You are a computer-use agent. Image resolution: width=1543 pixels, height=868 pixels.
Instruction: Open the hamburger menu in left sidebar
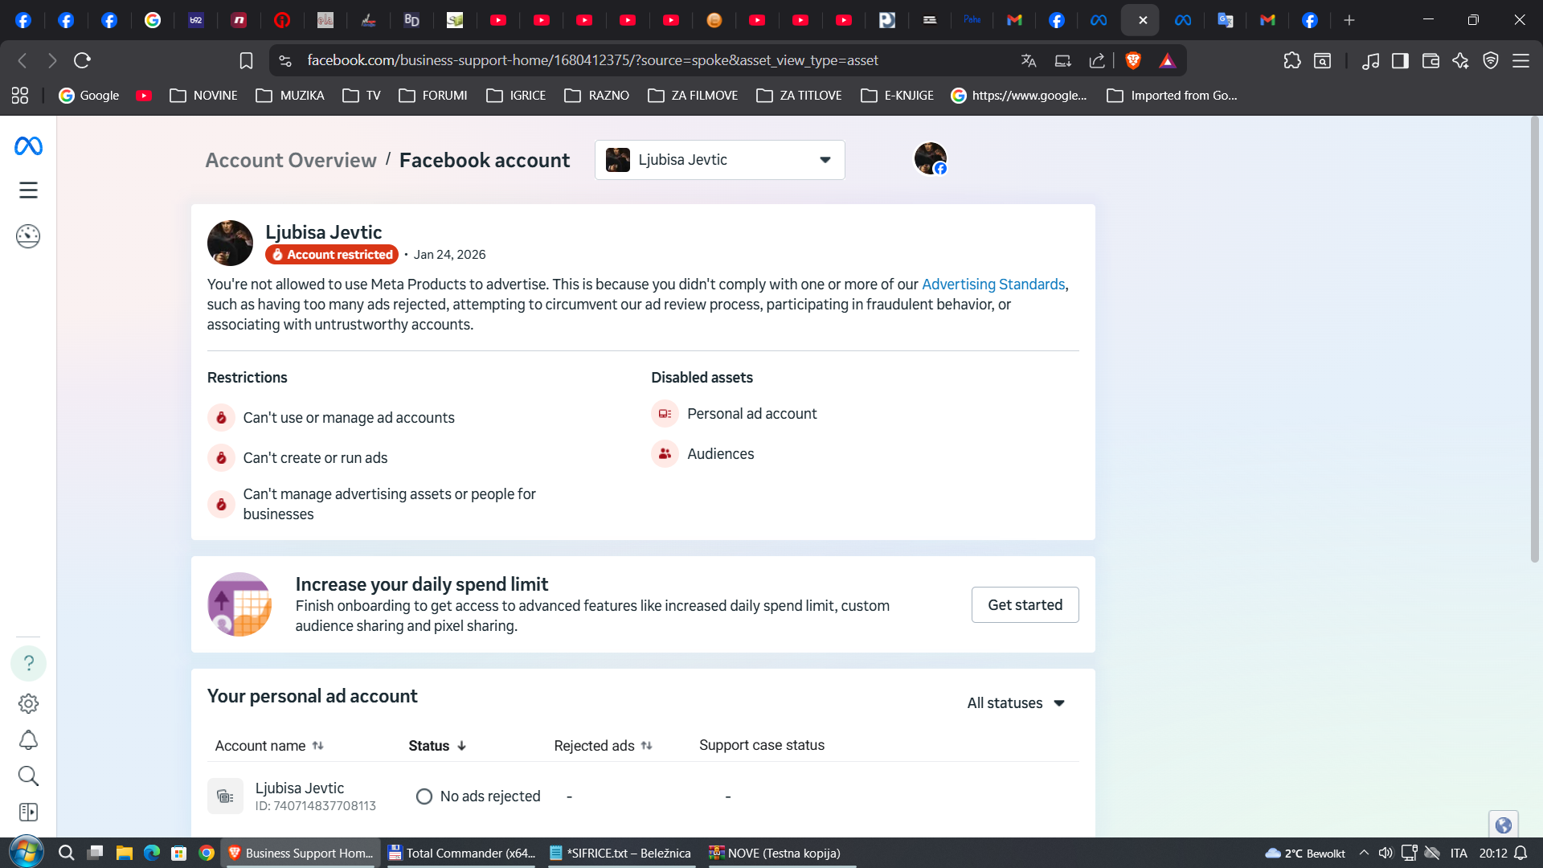pos(28,190)
